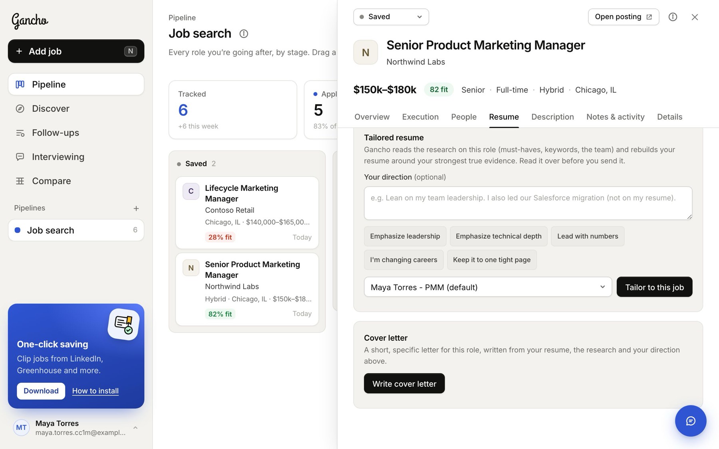Open the Saved status dropdown
This screenshot has width=719, height=449.
391,17
